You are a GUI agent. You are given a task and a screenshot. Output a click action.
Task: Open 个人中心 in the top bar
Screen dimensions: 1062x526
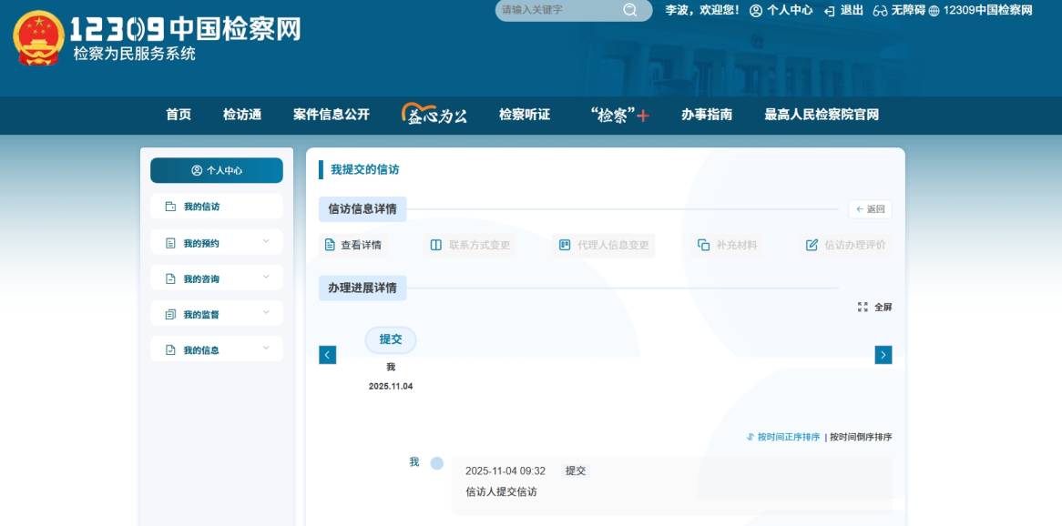781,10
